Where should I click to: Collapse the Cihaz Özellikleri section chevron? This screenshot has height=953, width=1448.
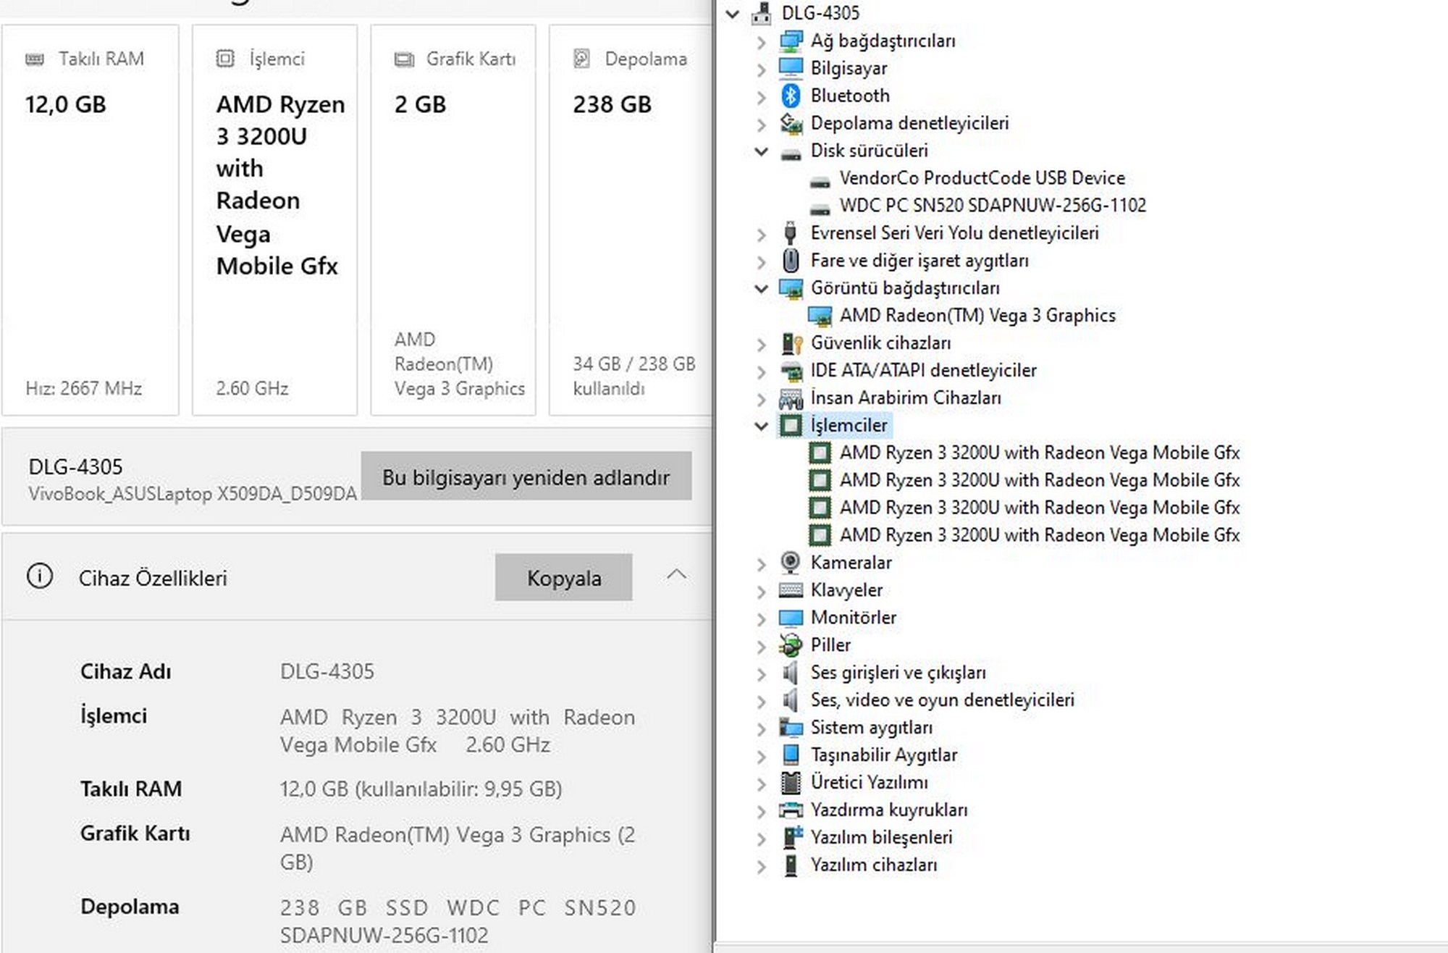pos(676,576)
